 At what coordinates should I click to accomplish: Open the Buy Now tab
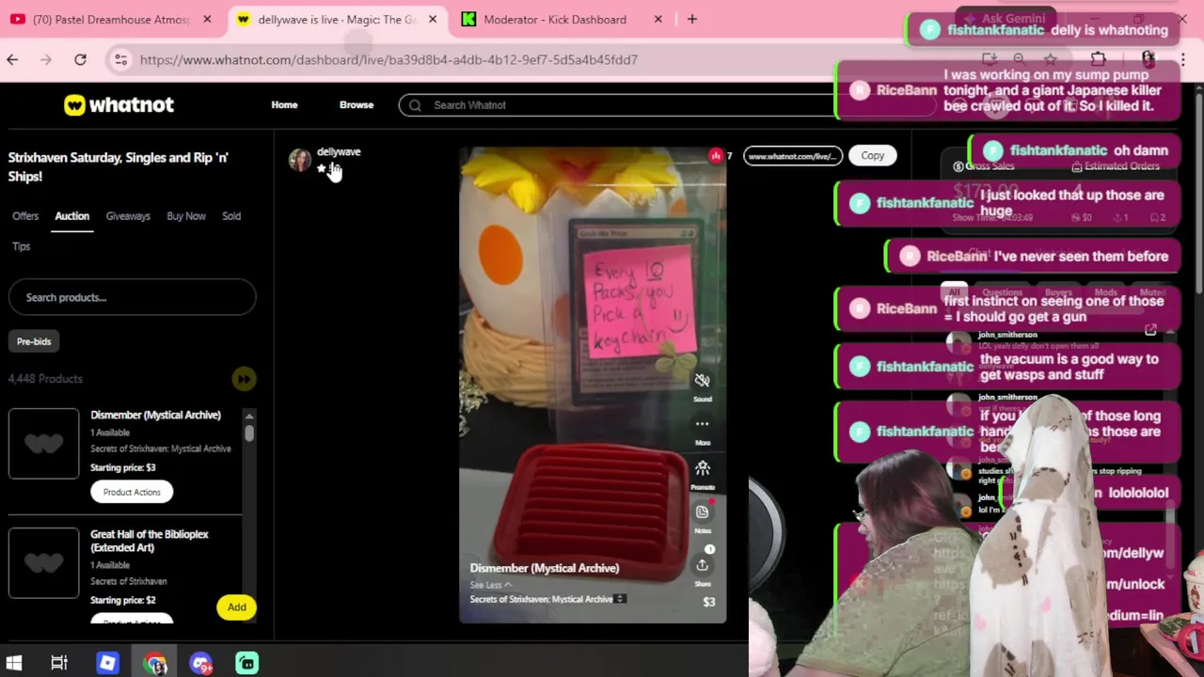point(186,216)
